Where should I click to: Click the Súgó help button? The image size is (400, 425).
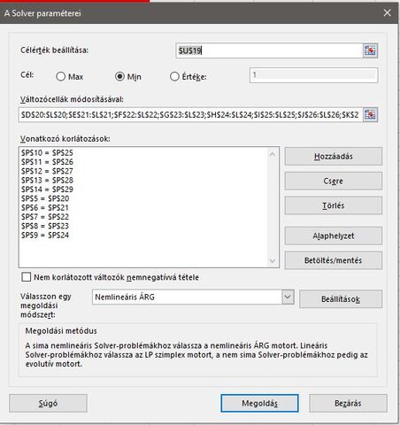click(48, 403)
